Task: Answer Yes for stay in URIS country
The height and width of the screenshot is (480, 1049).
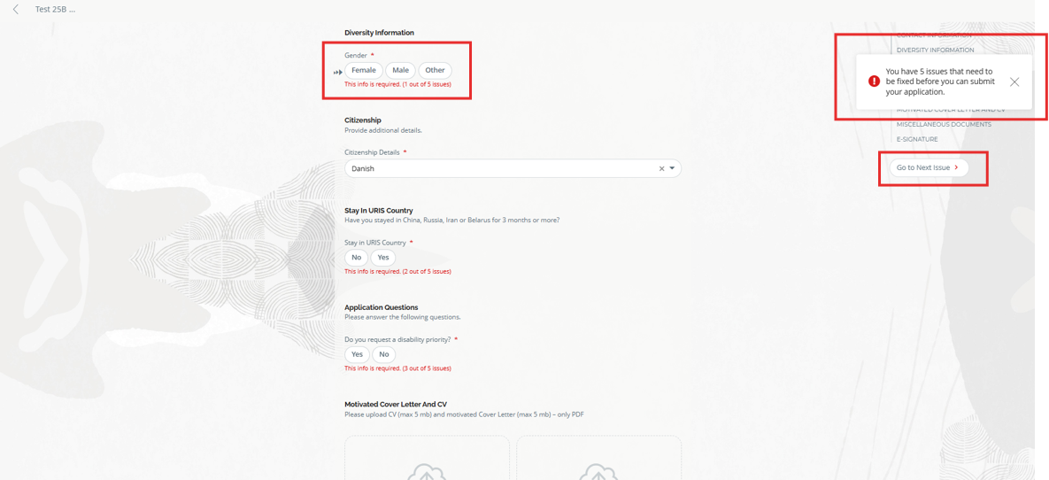Action: tap(383, 258)
